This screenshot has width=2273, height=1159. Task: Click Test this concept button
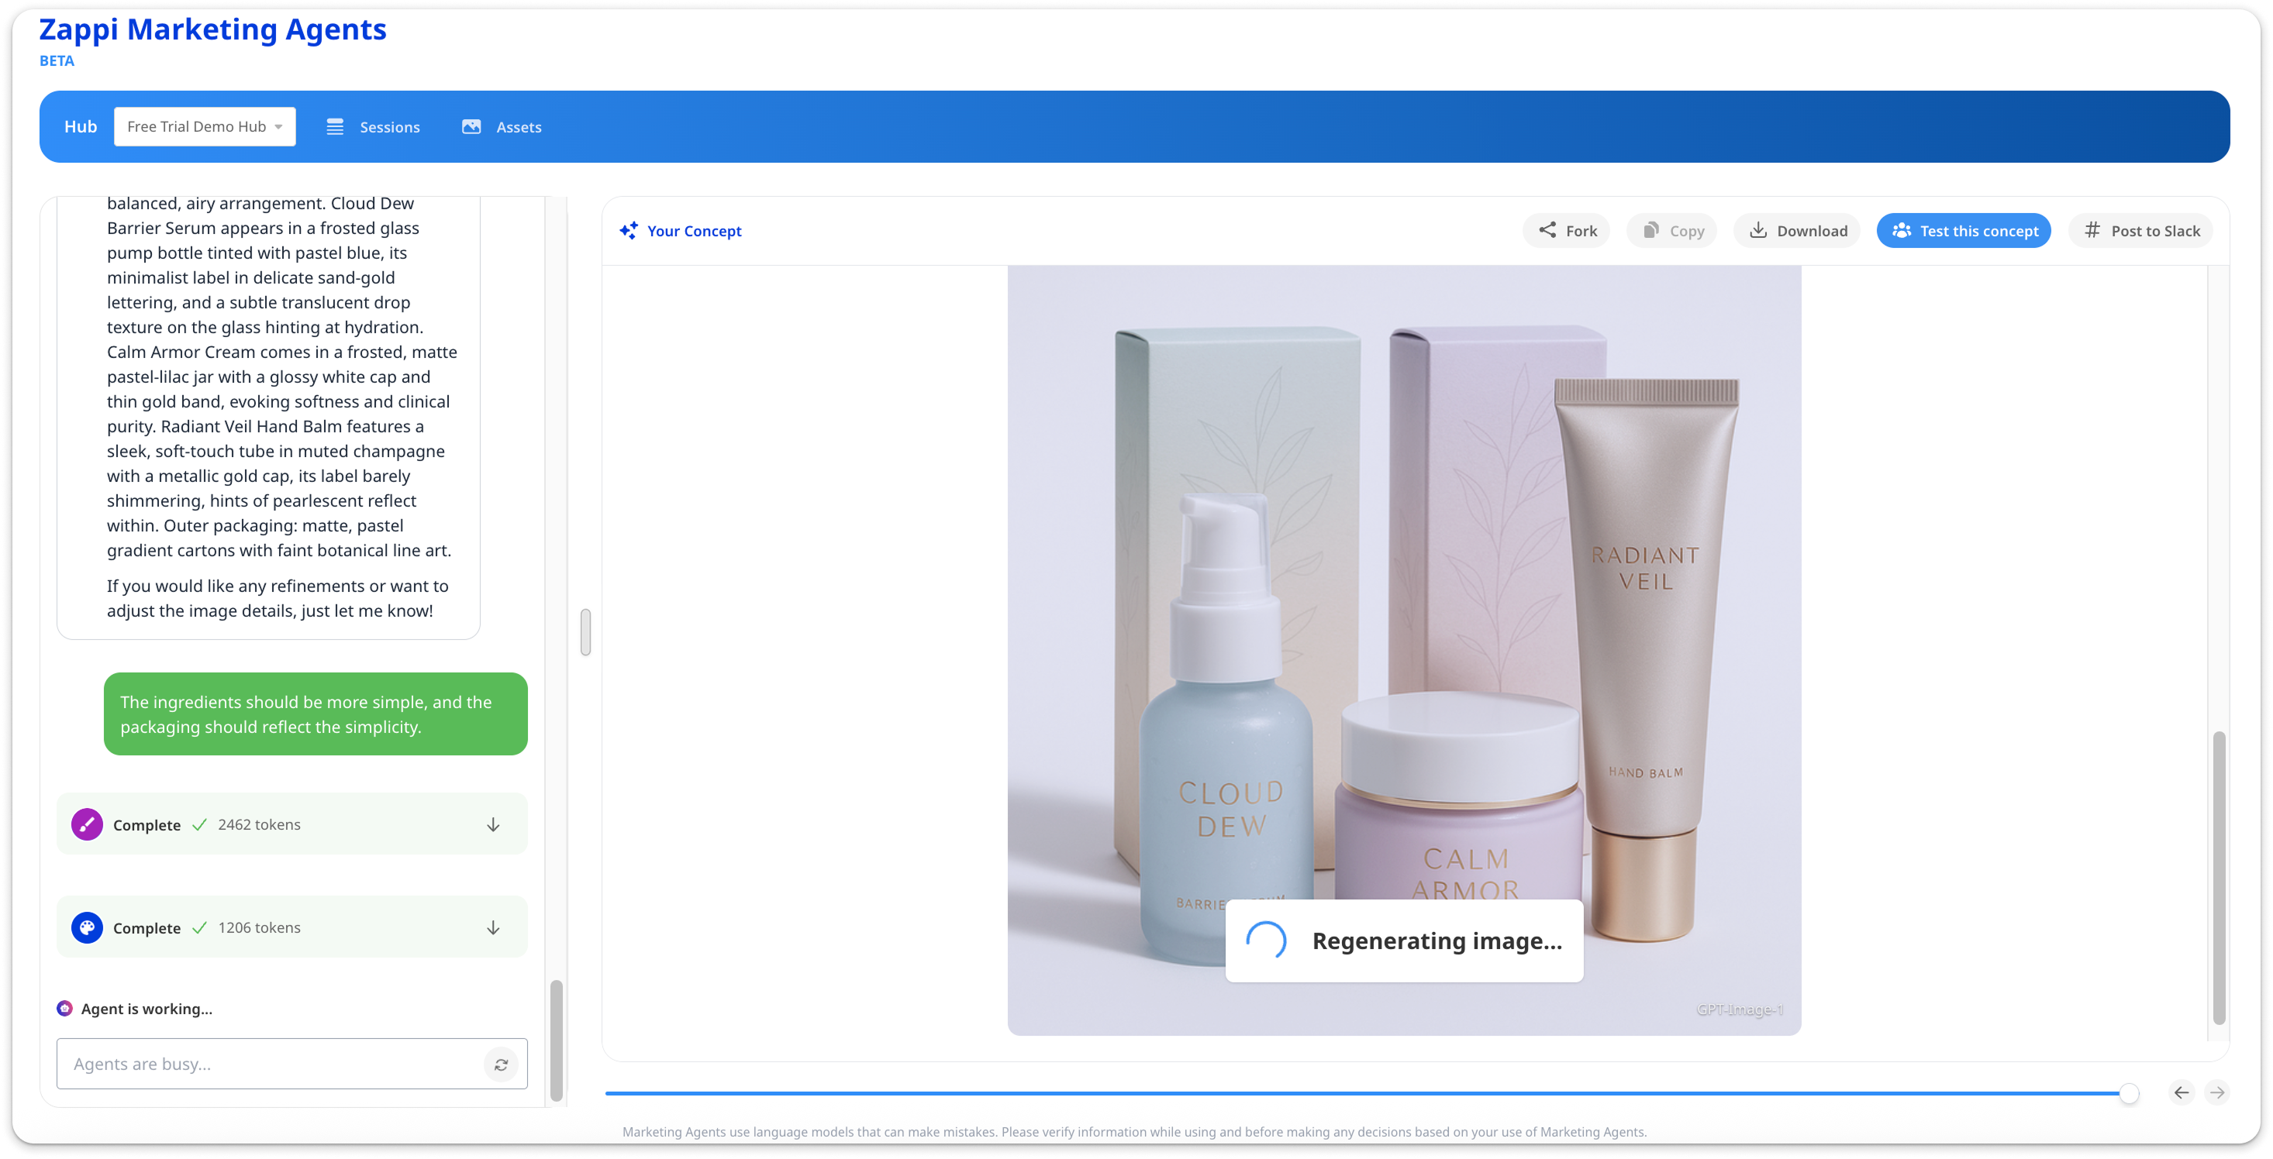(1963, 231)
